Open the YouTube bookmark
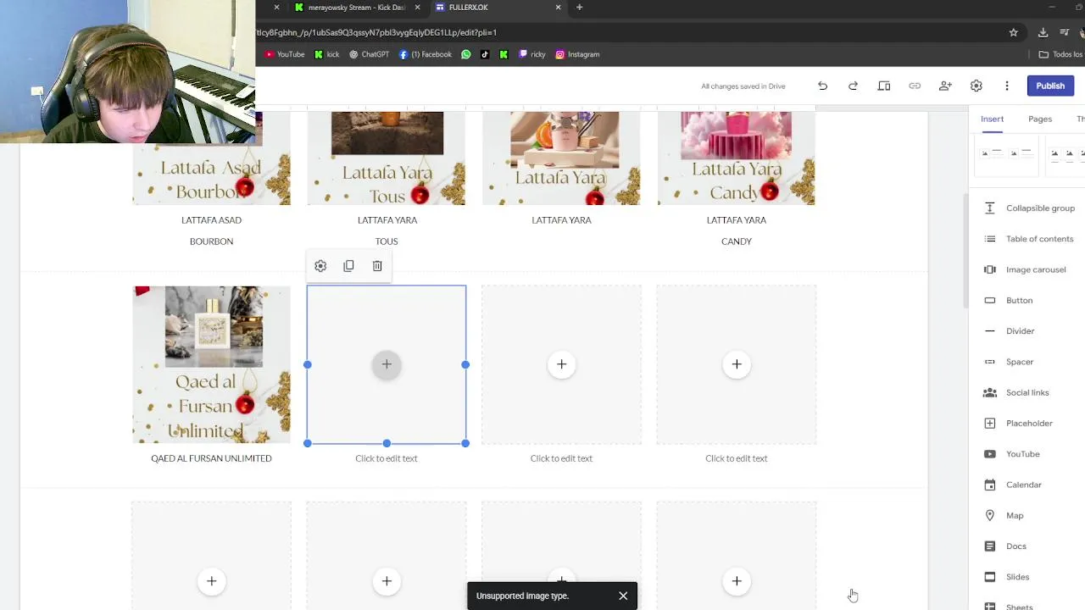Screen dimensions: 1085x610 click(x=285, y=54)
